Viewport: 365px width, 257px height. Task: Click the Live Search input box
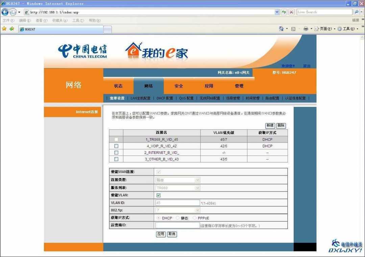point(324,12)
